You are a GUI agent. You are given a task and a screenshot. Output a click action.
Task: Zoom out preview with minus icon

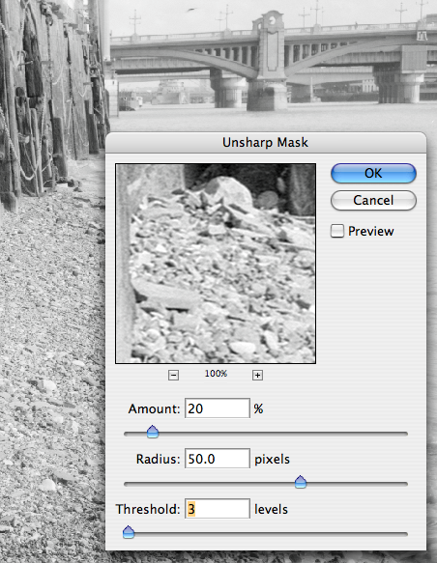click(x=173, y=376)
